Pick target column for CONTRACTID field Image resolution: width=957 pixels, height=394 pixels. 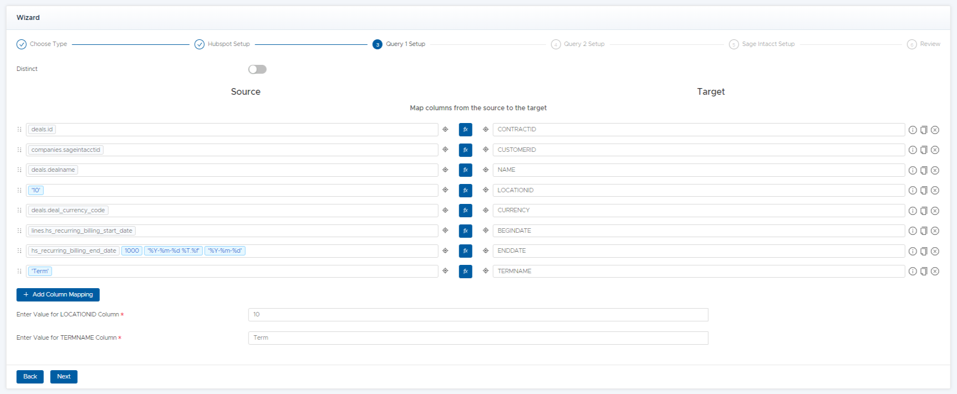(x=486, y=129)
